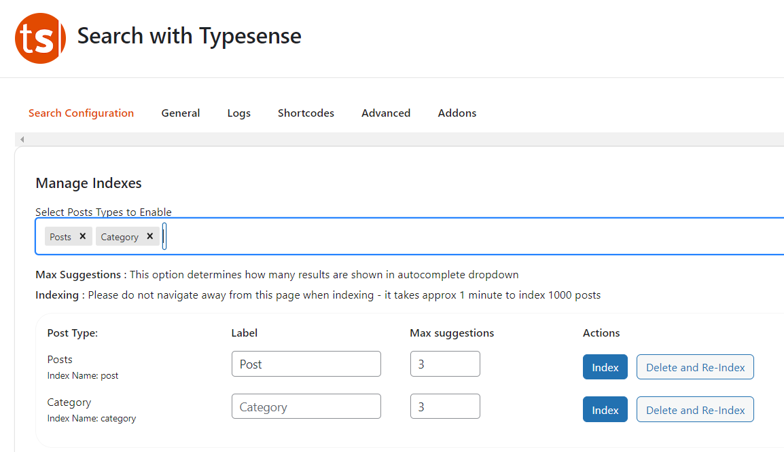Image resolution: width=784 pixels, height=452 pixels.
Task: Select the Max suggestions field for Posts
Action: point(445,364)
